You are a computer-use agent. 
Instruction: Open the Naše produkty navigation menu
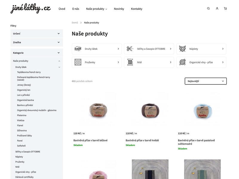click(x=96, y=9)
